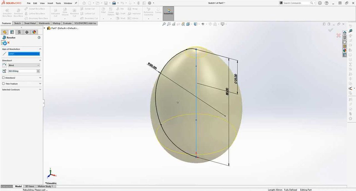The image size is (356, 191).
Task: Open the Motion Study 1 bottom tab
Action: click(45, 186)
